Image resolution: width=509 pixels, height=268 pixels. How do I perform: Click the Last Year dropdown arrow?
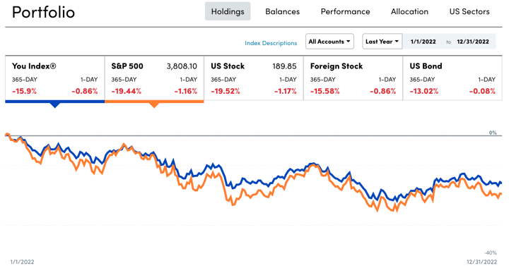(x=397, y=42)
